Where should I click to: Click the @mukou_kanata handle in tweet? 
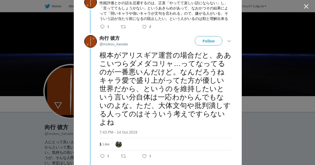[114, 44]
